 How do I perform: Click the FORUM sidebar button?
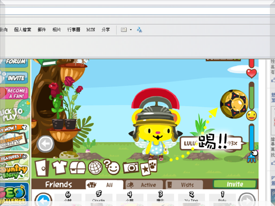pyautogui.click(x=15, y=63)
